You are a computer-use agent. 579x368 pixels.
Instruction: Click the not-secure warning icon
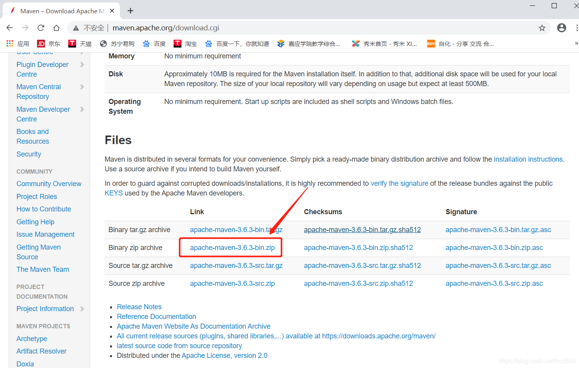tap(76, 28)
